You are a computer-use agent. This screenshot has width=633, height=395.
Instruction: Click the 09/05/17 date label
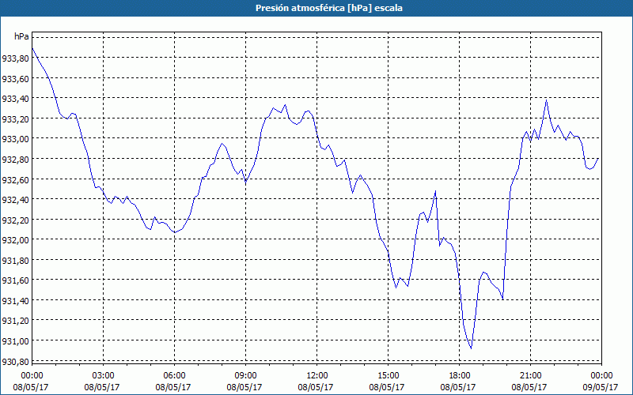[x=601, y=387]
